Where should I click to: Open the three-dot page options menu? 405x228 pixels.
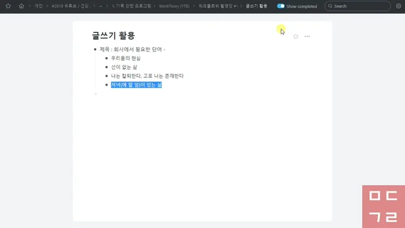click(x=307, y=37)
